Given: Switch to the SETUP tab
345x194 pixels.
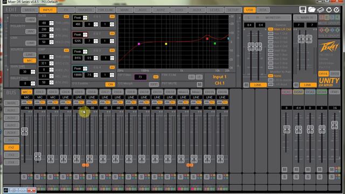Looking at the screenshot, I should tap(233, 10).
